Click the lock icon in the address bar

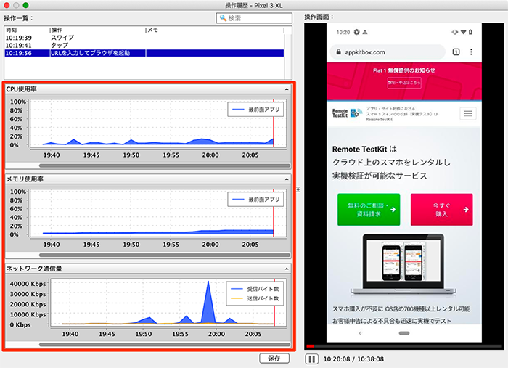point(339,52)
